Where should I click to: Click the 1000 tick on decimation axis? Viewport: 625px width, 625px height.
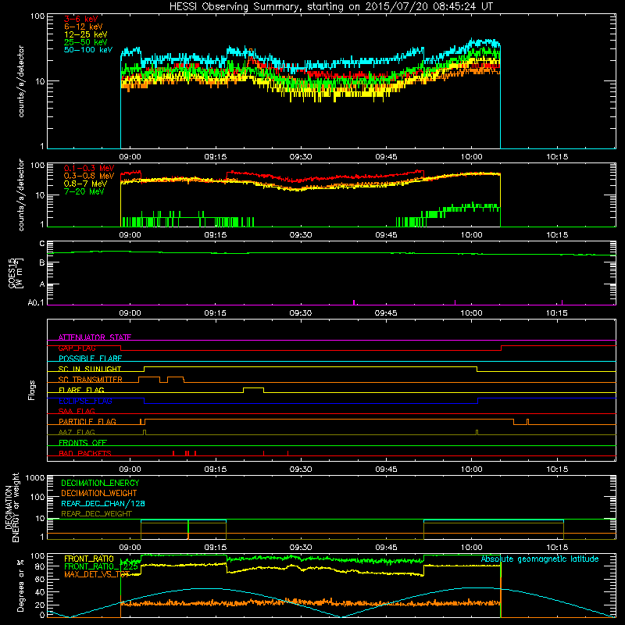[35, 477]
